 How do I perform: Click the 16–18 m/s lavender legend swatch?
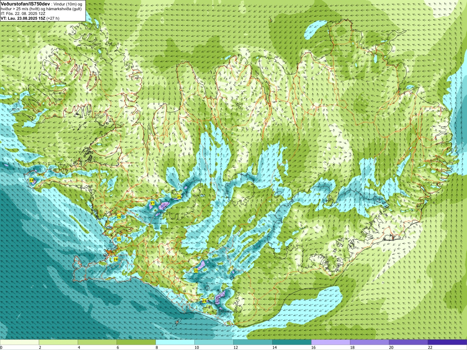click(x=331, y=342)
